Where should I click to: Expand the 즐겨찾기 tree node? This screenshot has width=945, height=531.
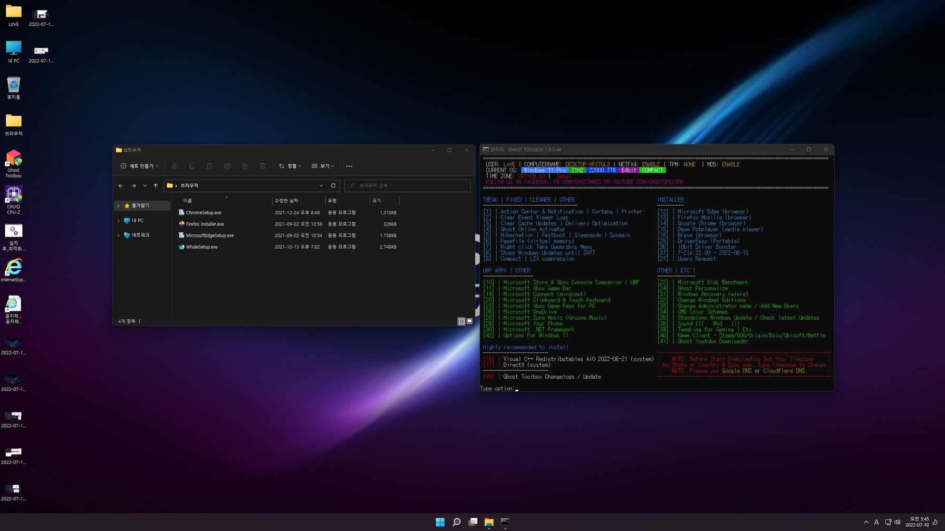119,206
